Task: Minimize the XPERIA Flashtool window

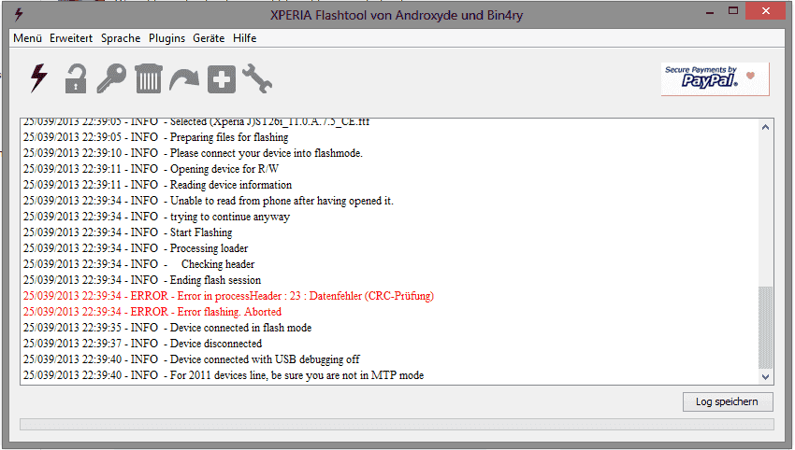Action: (x=710, y=11)
